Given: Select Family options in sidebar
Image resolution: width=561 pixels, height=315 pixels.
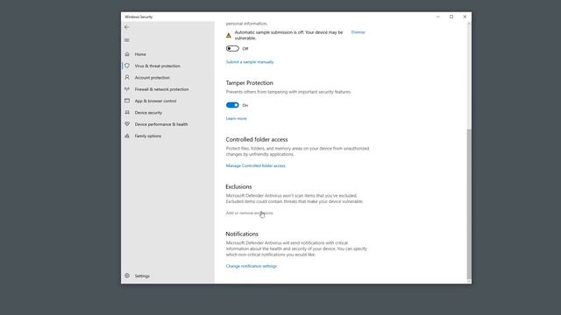Looking at the screenshot, I should coord(148,136).
